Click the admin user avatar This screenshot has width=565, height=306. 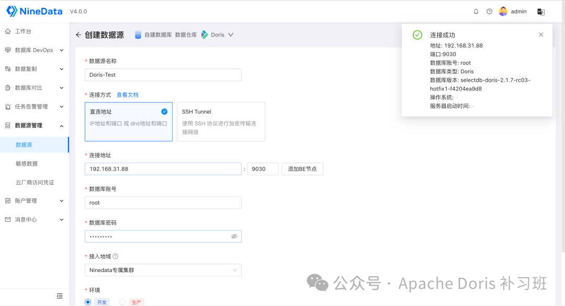point(503,12)
